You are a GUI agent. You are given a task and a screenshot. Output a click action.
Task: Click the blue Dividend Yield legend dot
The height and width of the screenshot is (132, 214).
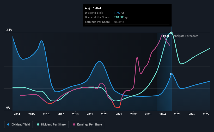(8, 124)
